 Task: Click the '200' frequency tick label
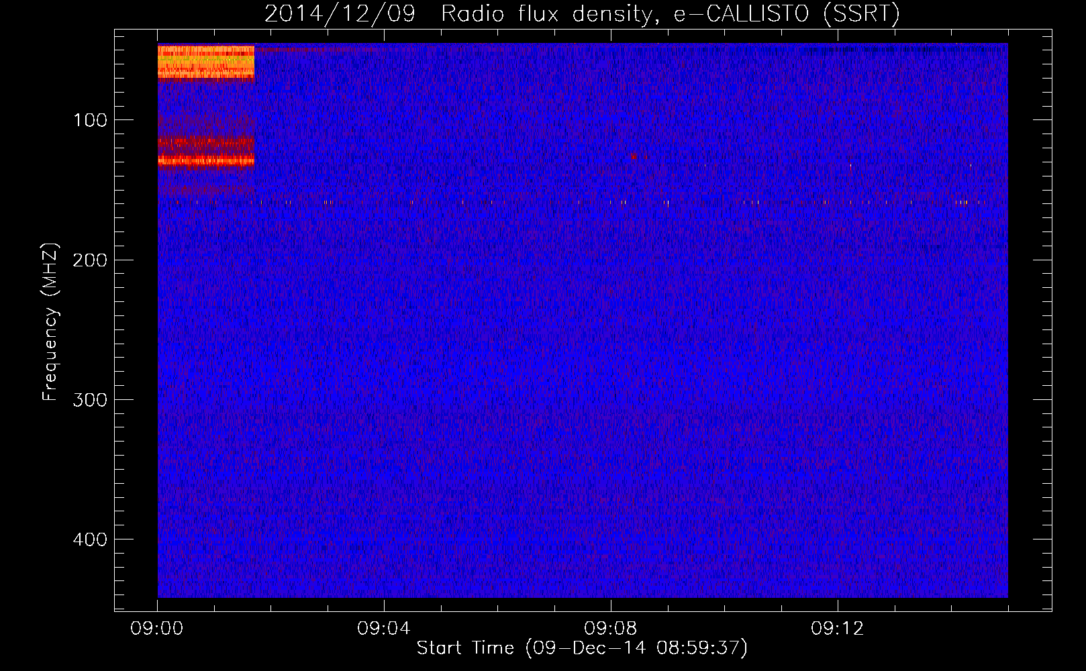click(90, 260)
